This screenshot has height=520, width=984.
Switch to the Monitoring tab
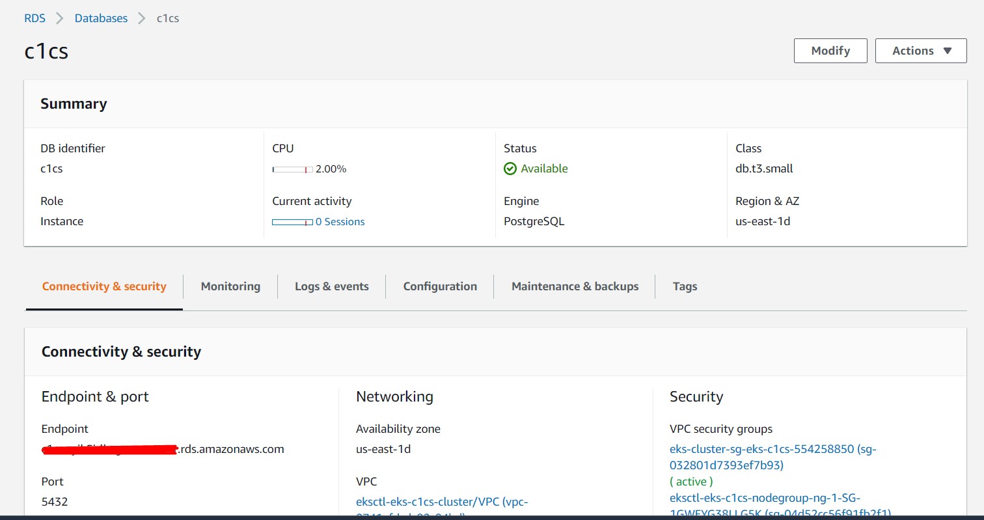click(230, 286)
